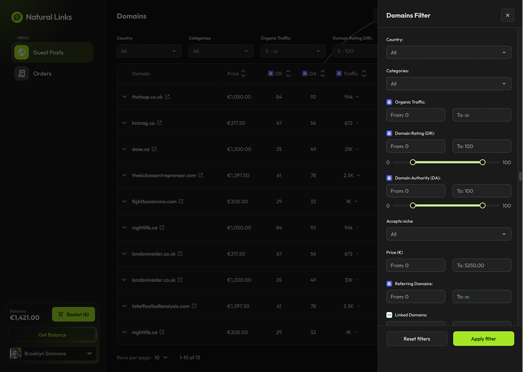Open Country dropdown in Domains Filter

pyautogui.click(x=448, y=53)
